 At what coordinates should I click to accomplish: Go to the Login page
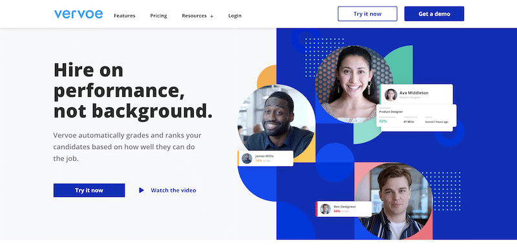click(x=235, y=15)
